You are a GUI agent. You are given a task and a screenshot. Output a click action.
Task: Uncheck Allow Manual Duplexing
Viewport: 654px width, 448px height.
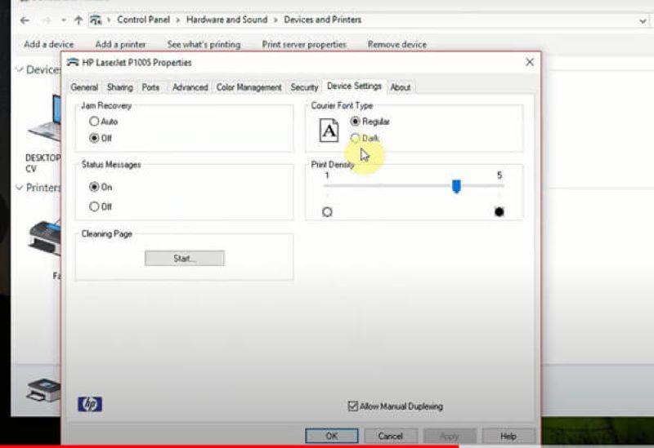[x=353, y=406]
